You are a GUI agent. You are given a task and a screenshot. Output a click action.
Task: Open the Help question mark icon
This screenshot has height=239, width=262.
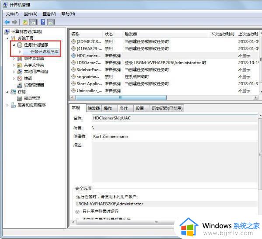[43, 22]
